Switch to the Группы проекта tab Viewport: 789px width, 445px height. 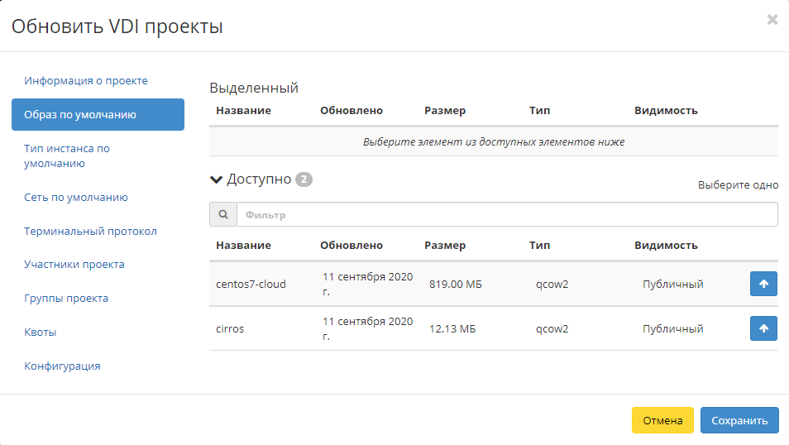click(x=66, y=299)
